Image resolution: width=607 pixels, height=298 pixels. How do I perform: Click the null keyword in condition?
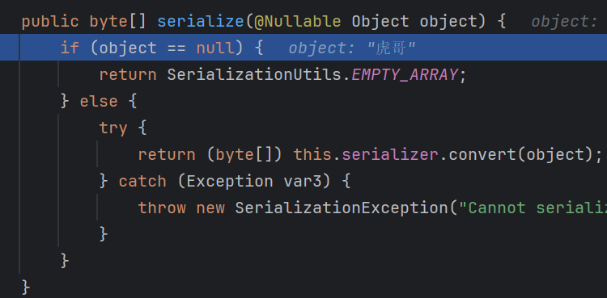(215, 48)
